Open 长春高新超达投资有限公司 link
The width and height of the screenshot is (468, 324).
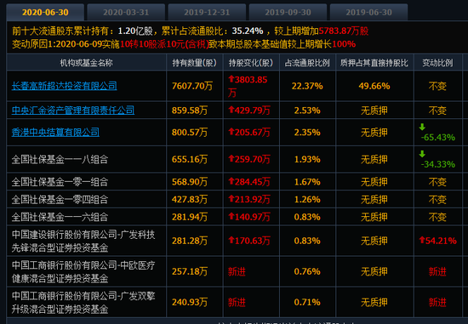point(64,86)
